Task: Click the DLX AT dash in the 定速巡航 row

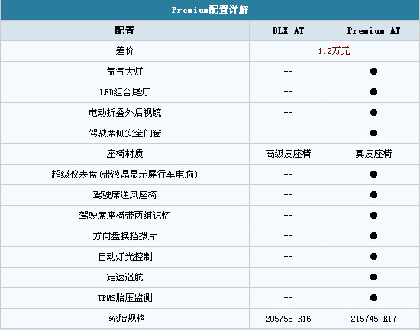Action: click(x=288, y=277)
